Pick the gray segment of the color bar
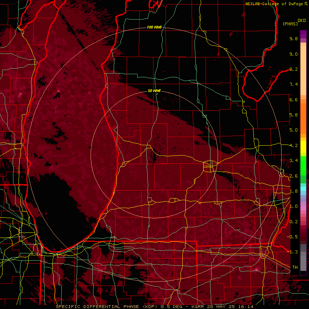Image resolution: width=309 pixels, height=309 pixels. (x=303, y=257)
